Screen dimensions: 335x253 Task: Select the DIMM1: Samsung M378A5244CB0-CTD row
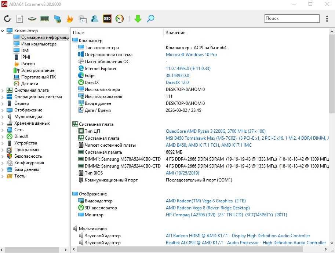[200, 159]
